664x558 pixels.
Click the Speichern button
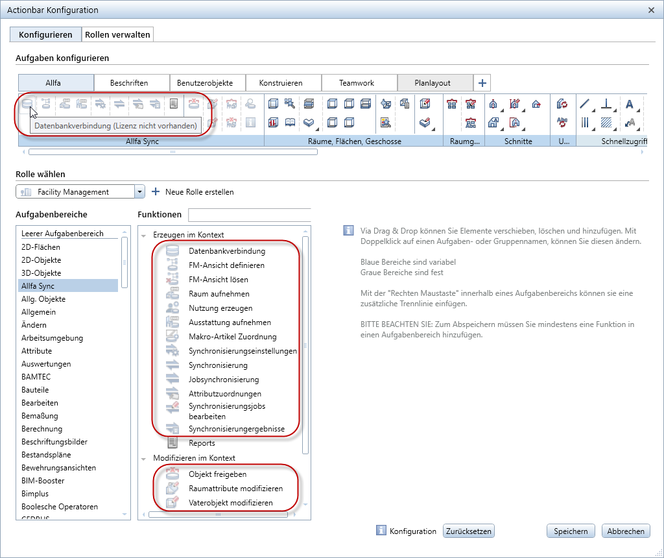pyautogui.click(x=571, y=531)
